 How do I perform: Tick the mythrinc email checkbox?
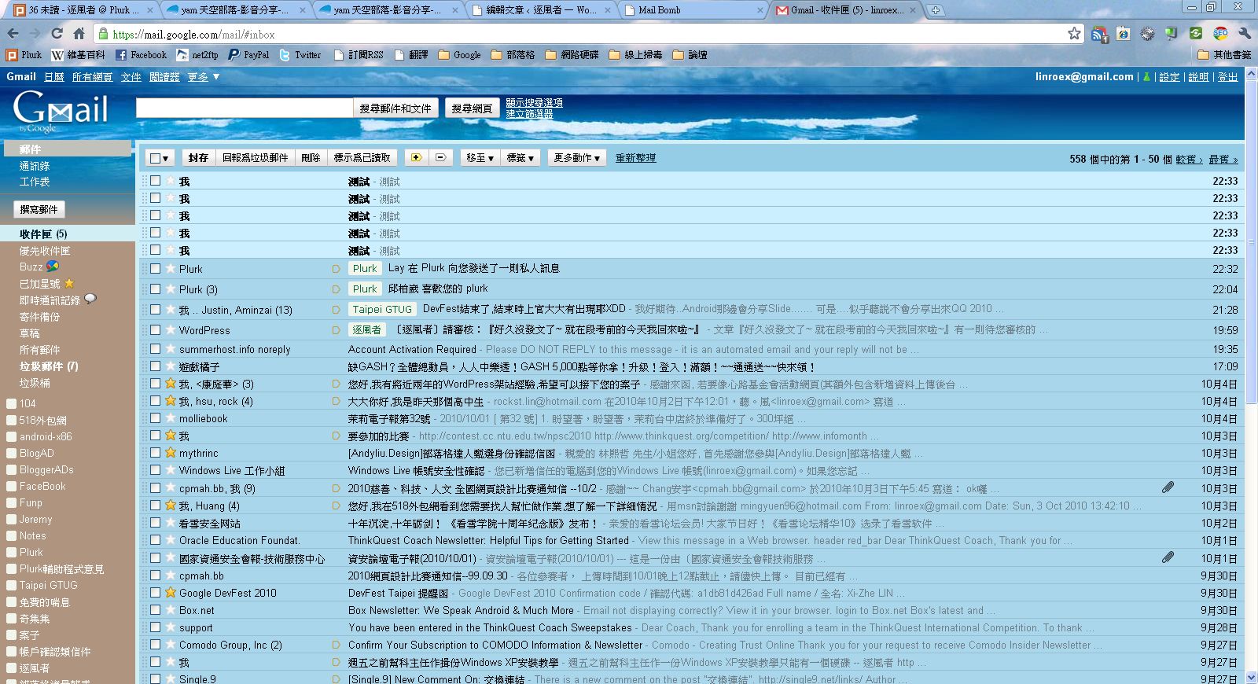point(156,453)
